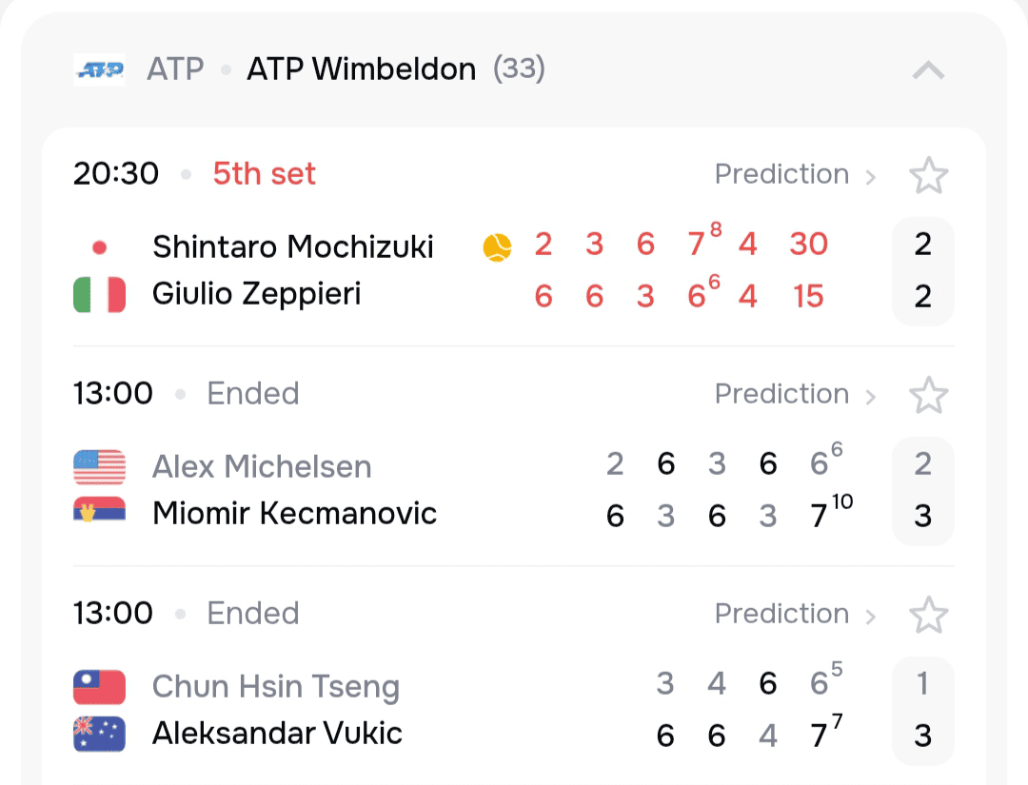
Task: Click the Serbia flag beside Kecmanovic
Action: point(99,513)
